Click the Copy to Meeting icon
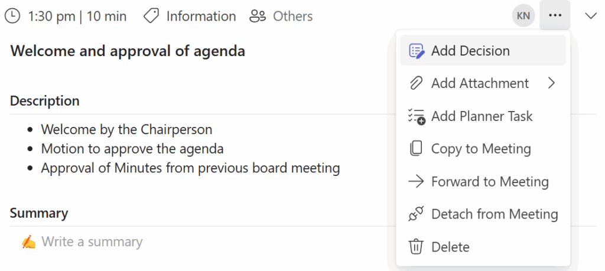Screen dimensions: 605x271 417,149
